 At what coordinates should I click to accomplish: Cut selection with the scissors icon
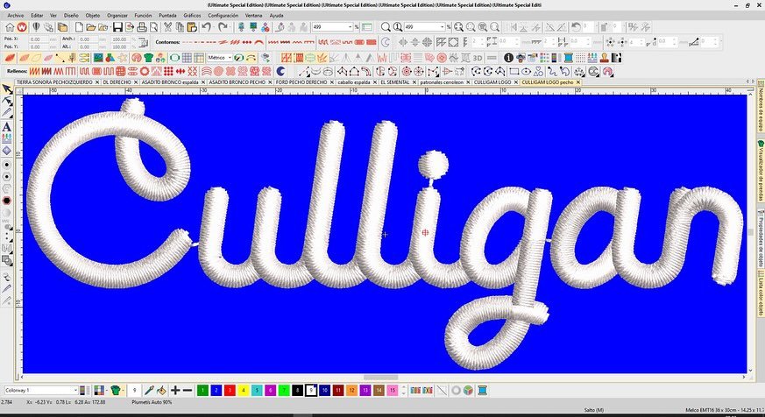pyautogui.click(x=168, y=27)
